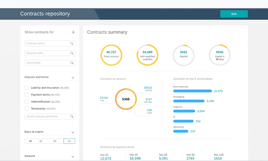Check the Payment terms checkbox
This screenshot has height=161, width=268.
click(x=26, y=95)
